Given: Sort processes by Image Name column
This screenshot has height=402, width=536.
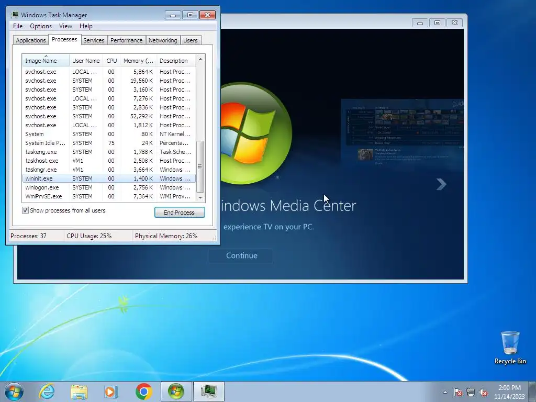Looking at the screenshot, I should click(46, 61).
